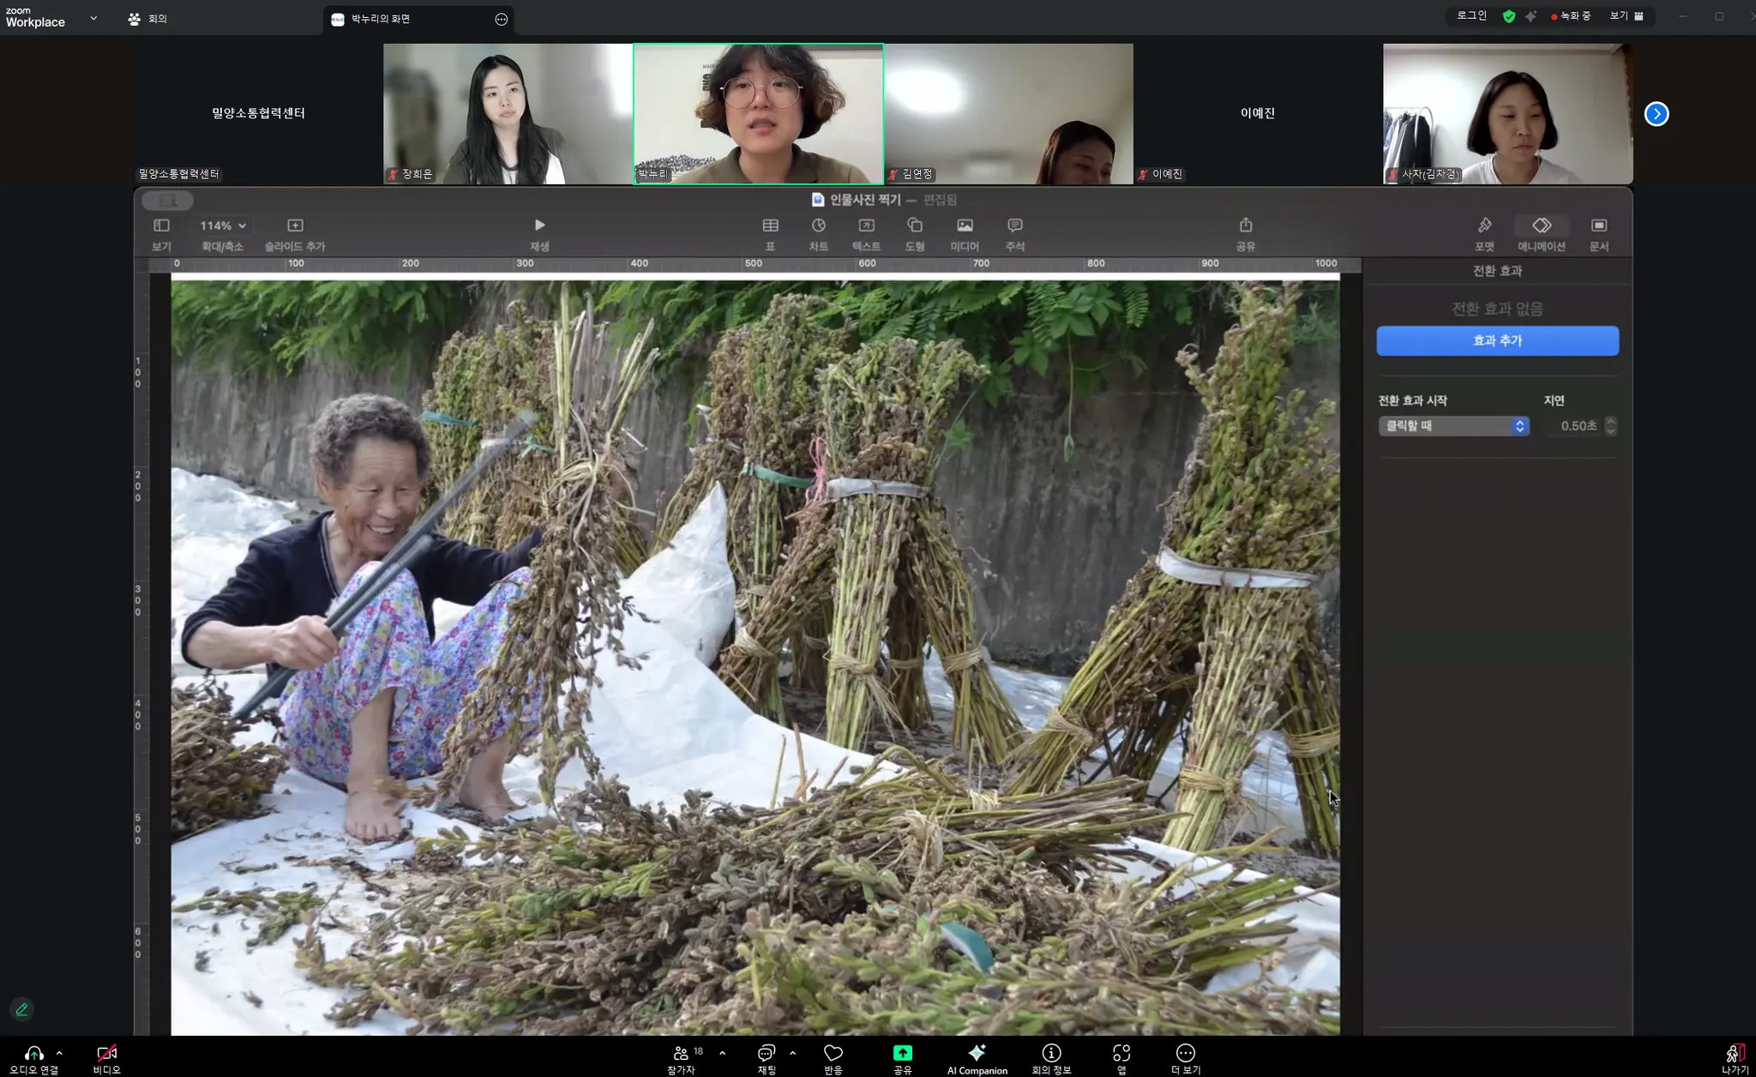This screenshot has height=1077, width=1756.
Task: Select the shared screen tab
Action: [381, 19]
